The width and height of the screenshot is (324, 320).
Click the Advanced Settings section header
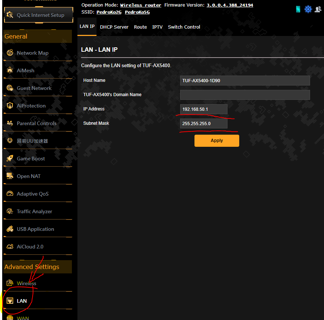(37, 267)
